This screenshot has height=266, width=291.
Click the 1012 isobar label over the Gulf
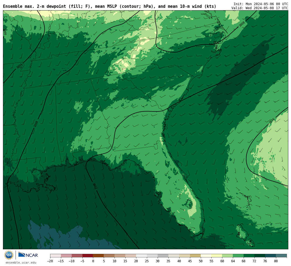[95, 186]
